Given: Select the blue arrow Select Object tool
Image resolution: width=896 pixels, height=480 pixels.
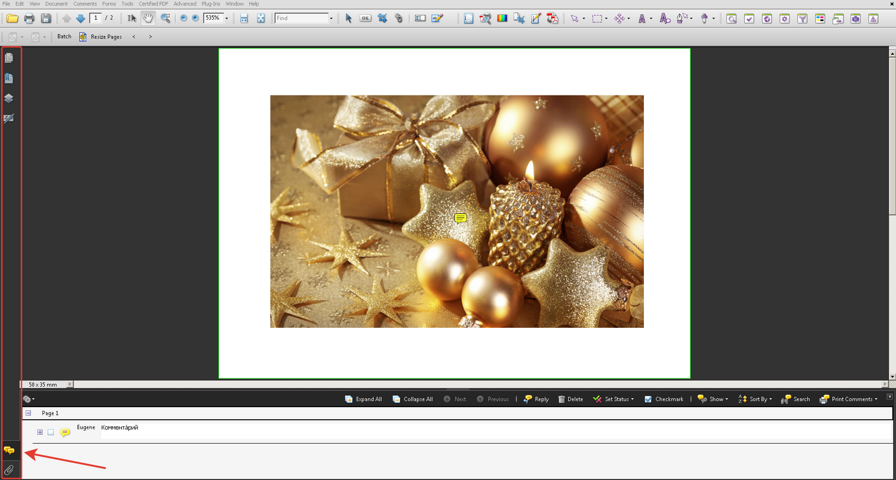Looking at the screenshot, I should click(x=349, y=19).
